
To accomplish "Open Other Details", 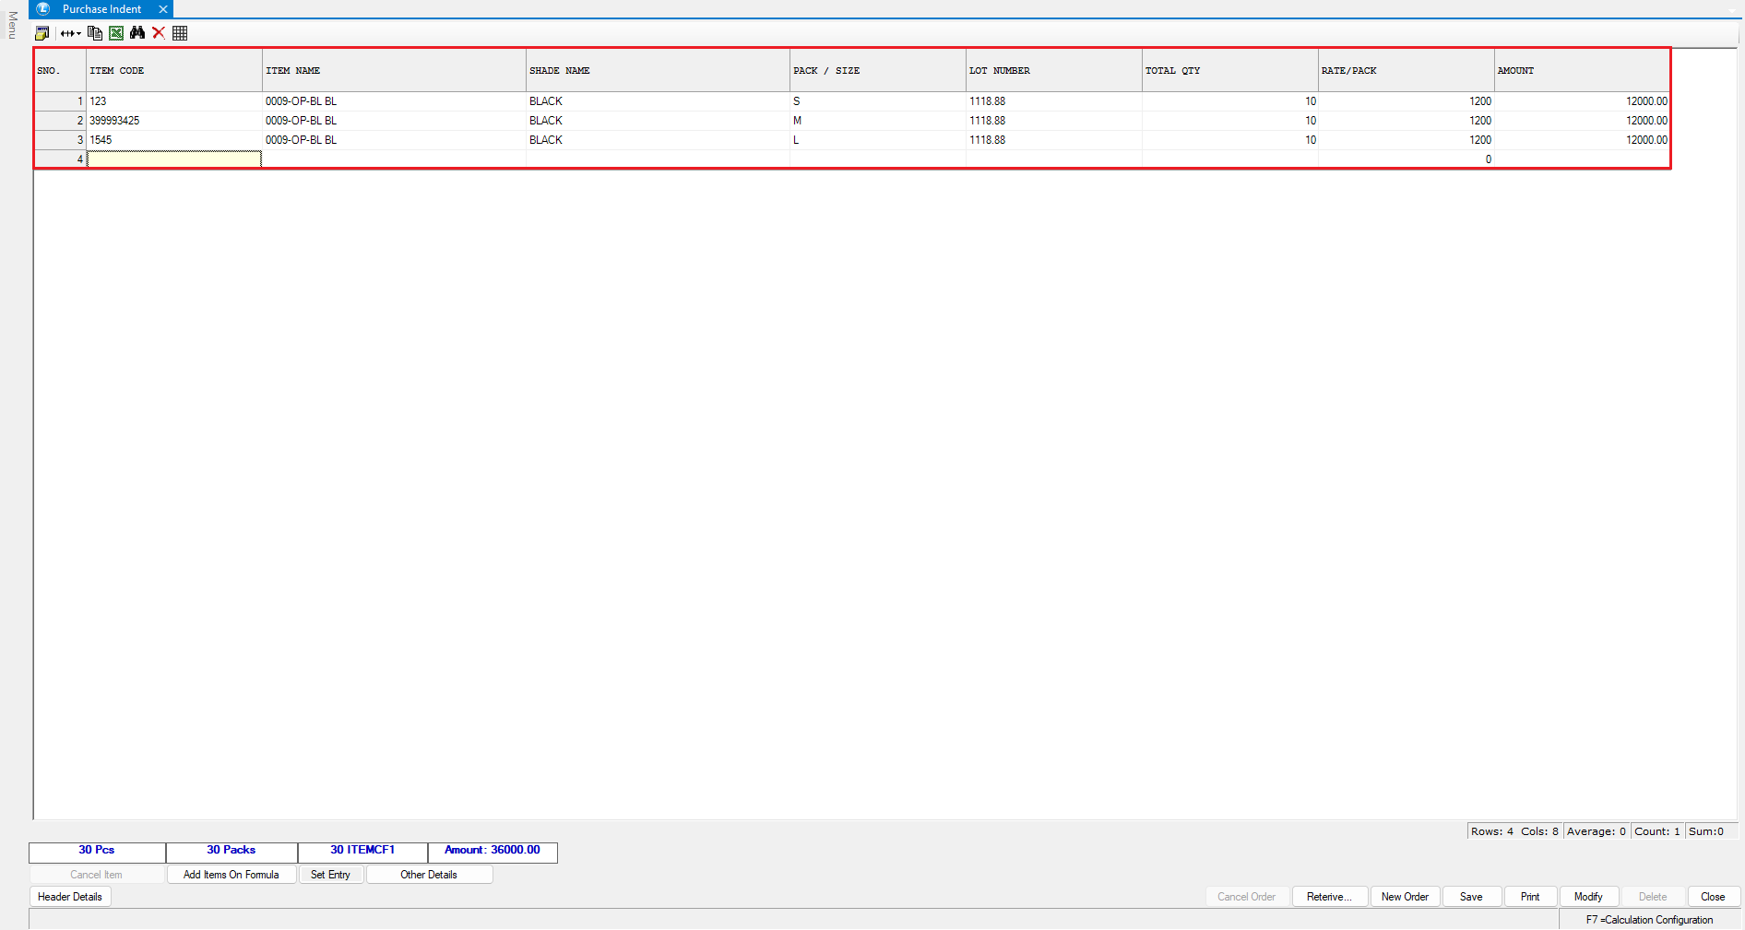I will pos(429,875).
